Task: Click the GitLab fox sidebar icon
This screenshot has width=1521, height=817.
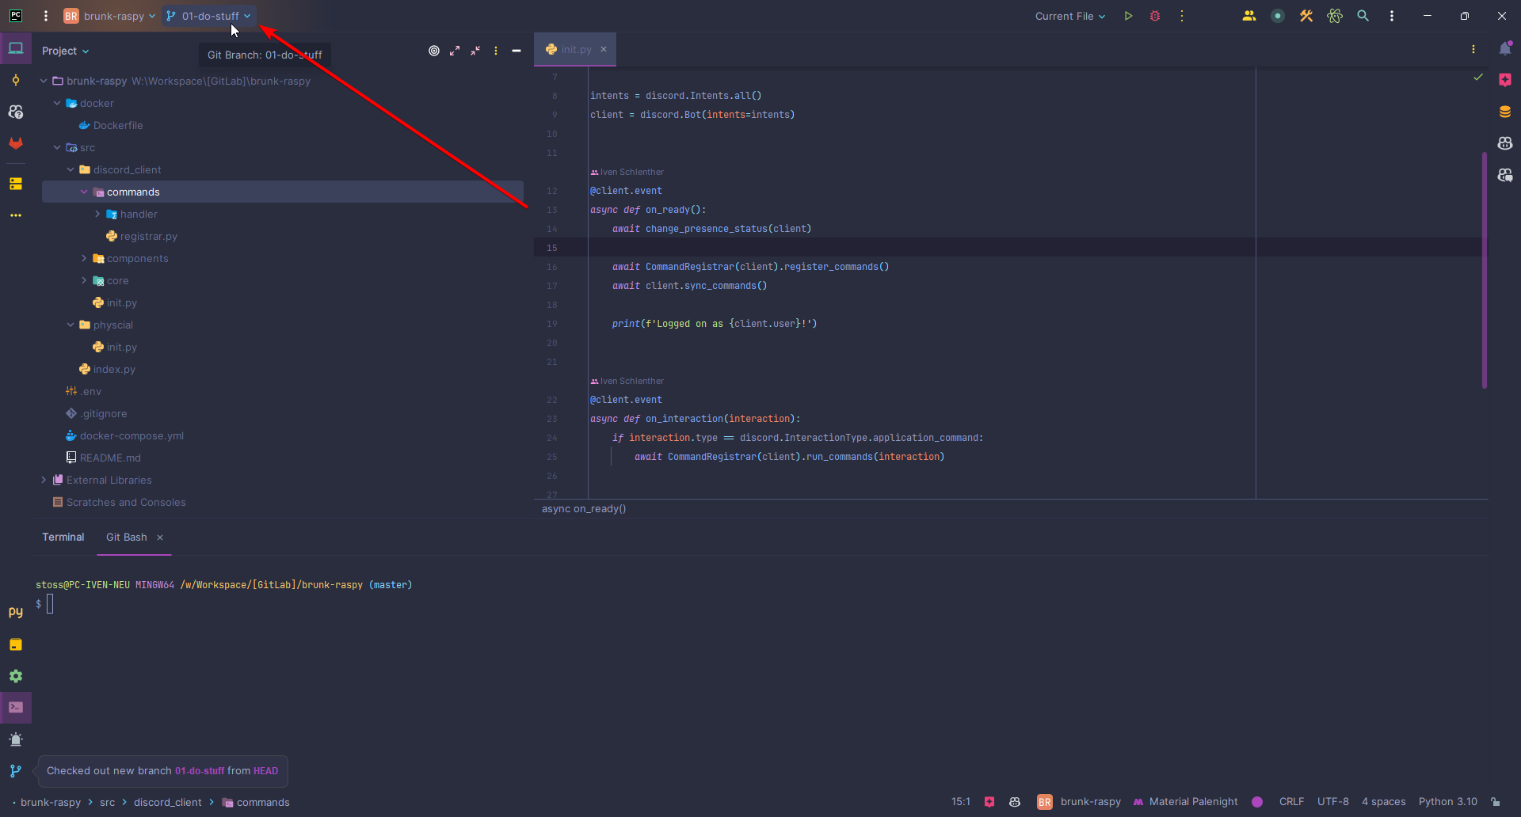Action: pyautogui.click(x=16, y=143)
